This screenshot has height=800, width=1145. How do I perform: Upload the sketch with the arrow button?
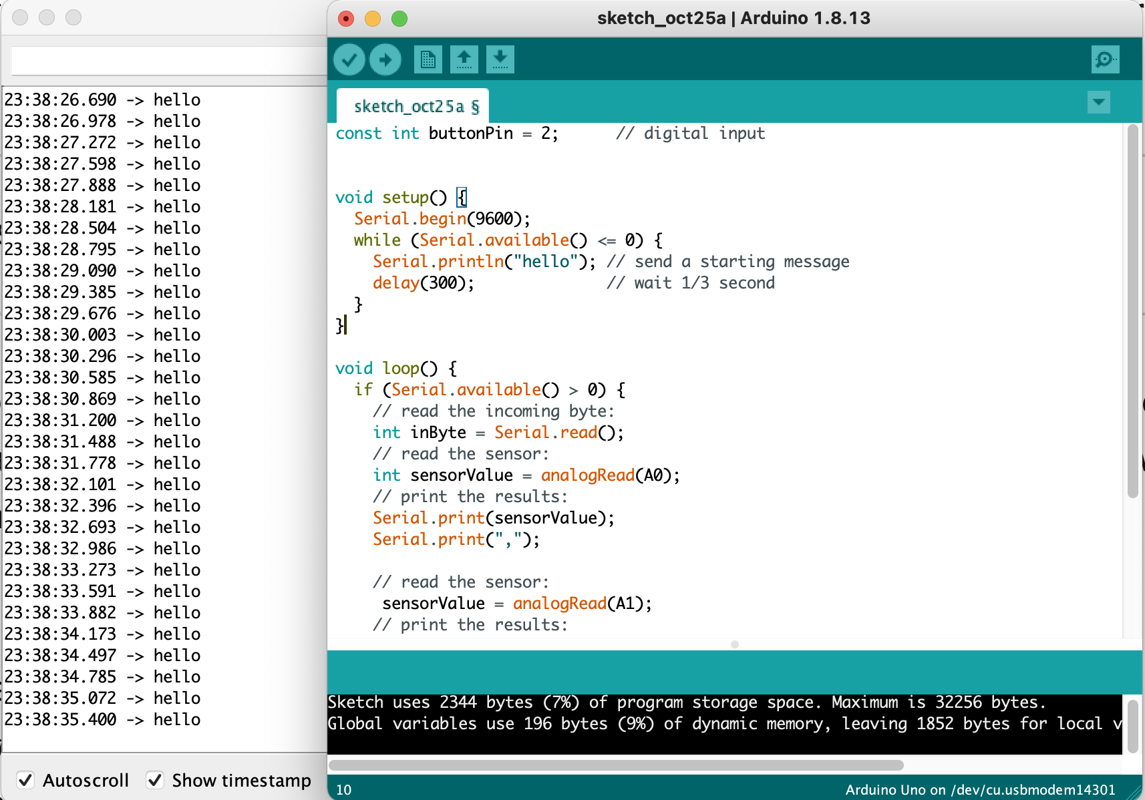point(385,60)
